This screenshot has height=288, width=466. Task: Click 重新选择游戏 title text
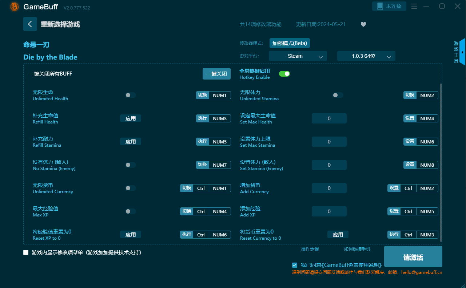[60, 24]
